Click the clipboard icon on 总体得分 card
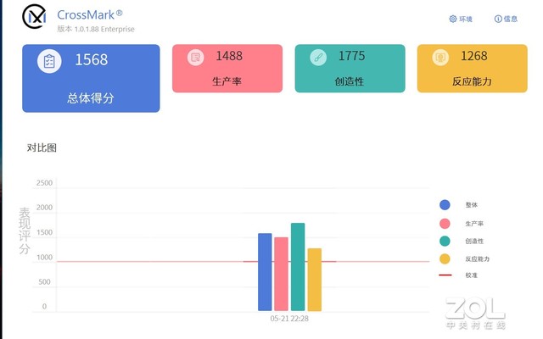This screenshot has height=339, width=543. click(49, 62)
